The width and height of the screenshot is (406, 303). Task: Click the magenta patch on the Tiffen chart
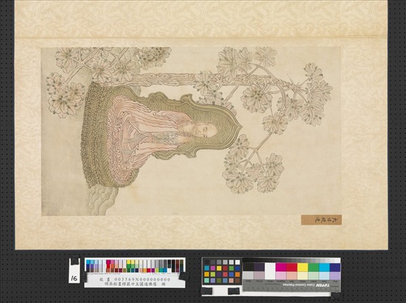pyautogui.click(x=280, y=267)
